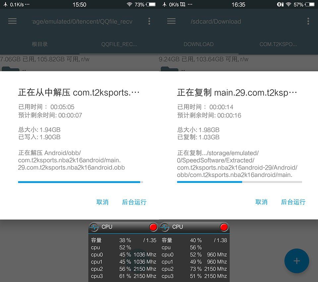Send copy task to background via 后台运行
This screenshot has height=282, width=318.
pos(293,202)
